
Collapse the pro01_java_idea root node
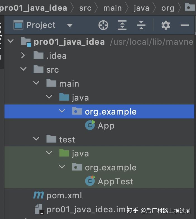11,42
